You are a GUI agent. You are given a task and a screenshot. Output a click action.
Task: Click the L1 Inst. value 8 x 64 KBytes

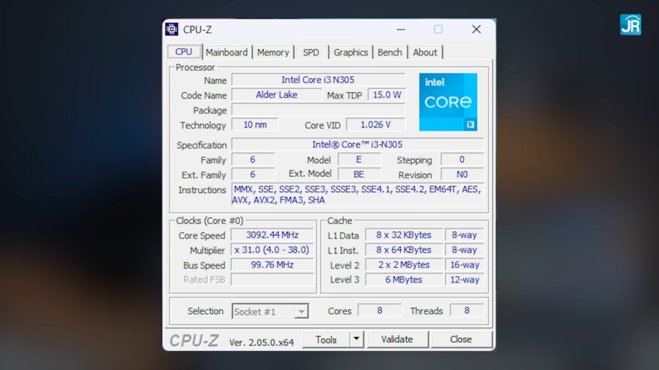[404, 250]
